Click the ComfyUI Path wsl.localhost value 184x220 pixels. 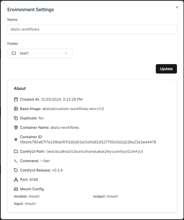(x=94, y=151)
